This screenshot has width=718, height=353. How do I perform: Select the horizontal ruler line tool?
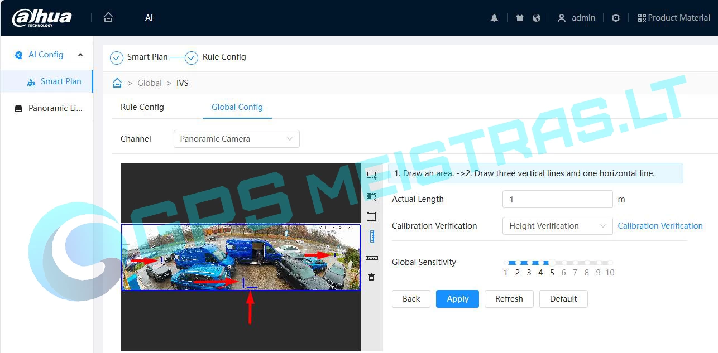coord(372,258)
